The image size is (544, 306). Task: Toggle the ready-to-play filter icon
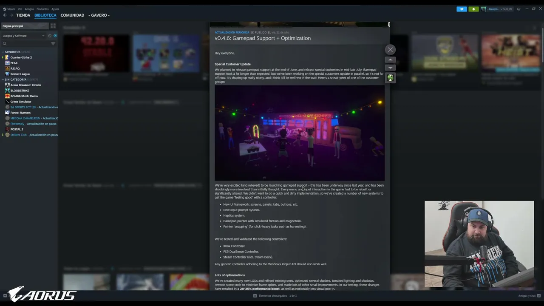click(x=55, y=36)
